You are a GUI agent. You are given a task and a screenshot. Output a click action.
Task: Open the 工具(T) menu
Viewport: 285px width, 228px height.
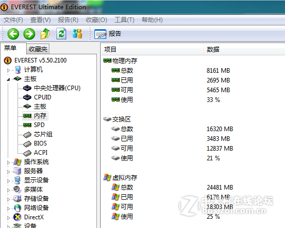click(124, 20)
